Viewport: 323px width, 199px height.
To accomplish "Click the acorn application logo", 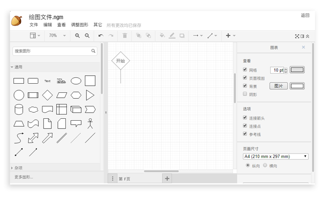I will 16,20.
